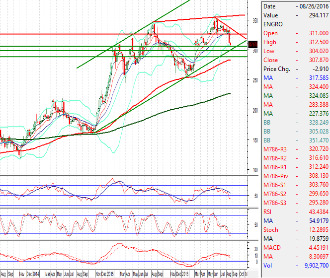Click the M786-R1 label
330x278 pixels.
[x=275, y=167]
